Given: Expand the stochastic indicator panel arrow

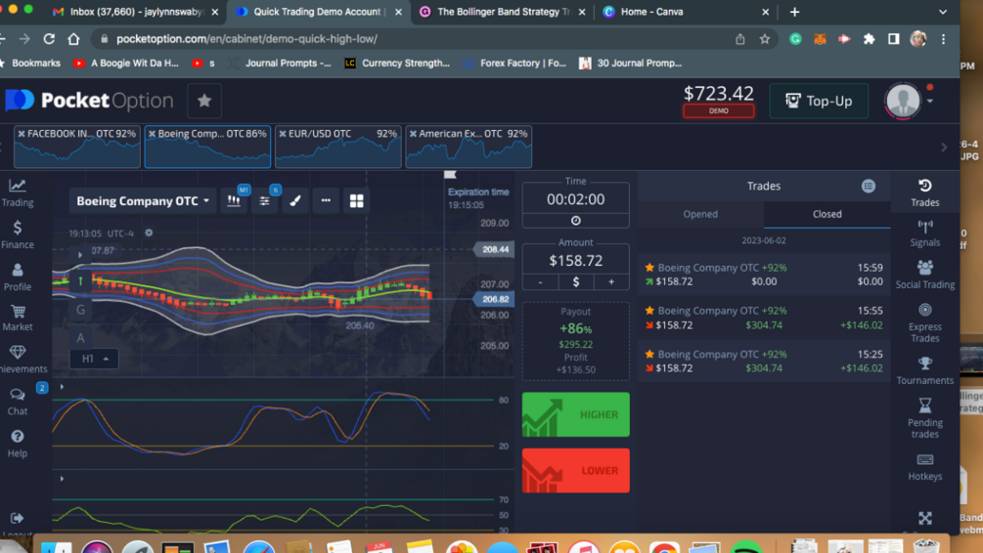Looking at the screenshot, I should click(x=62, y=387).
